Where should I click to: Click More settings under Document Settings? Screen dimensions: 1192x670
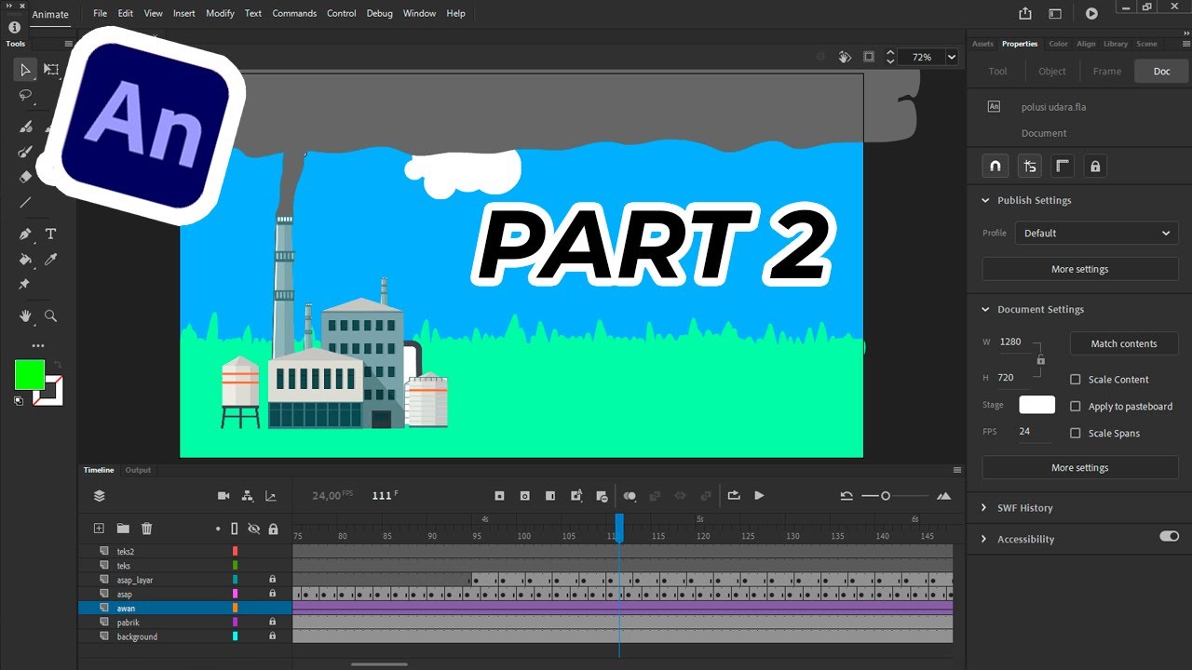point(1080,467)
